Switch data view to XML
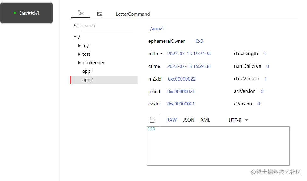This screenshot has height=181, width=307. (x=205, y=120)
